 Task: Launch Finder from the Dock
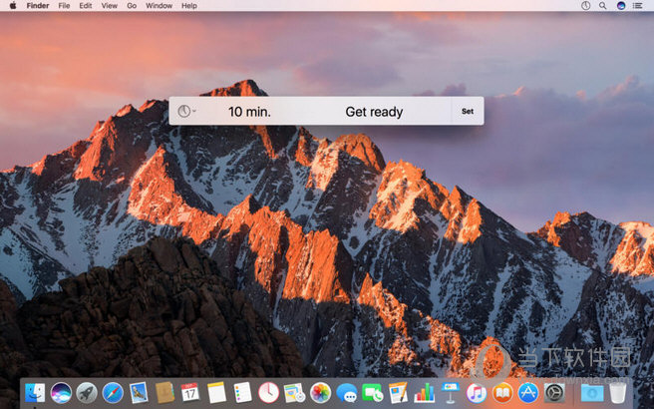tap(35, 393)
